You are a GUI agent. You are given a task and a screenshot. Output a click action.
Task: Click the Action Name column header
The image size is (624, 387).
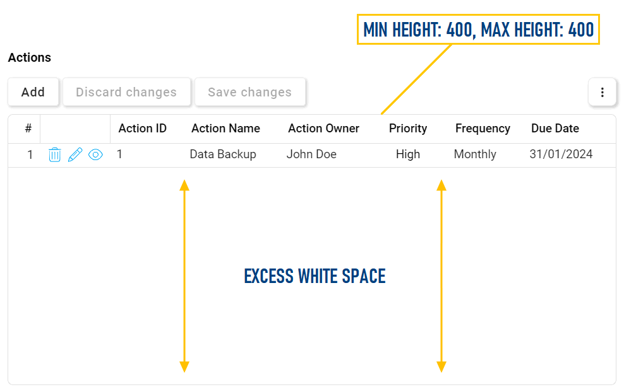(225, 129)
